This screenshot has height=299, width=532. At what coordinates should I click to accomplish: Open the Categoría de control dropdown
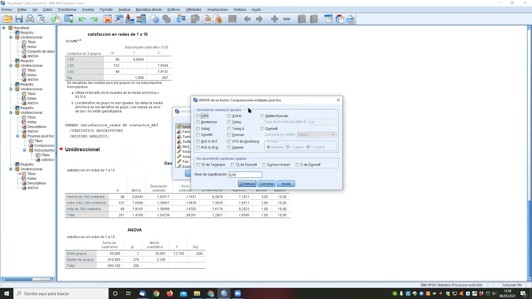(316, 135)
